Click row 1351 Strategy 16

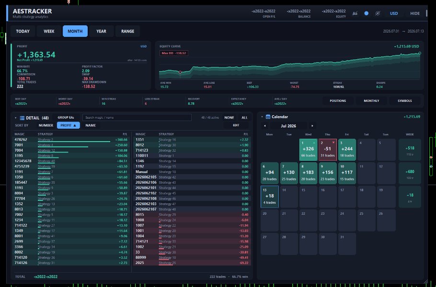coord(192,140)
